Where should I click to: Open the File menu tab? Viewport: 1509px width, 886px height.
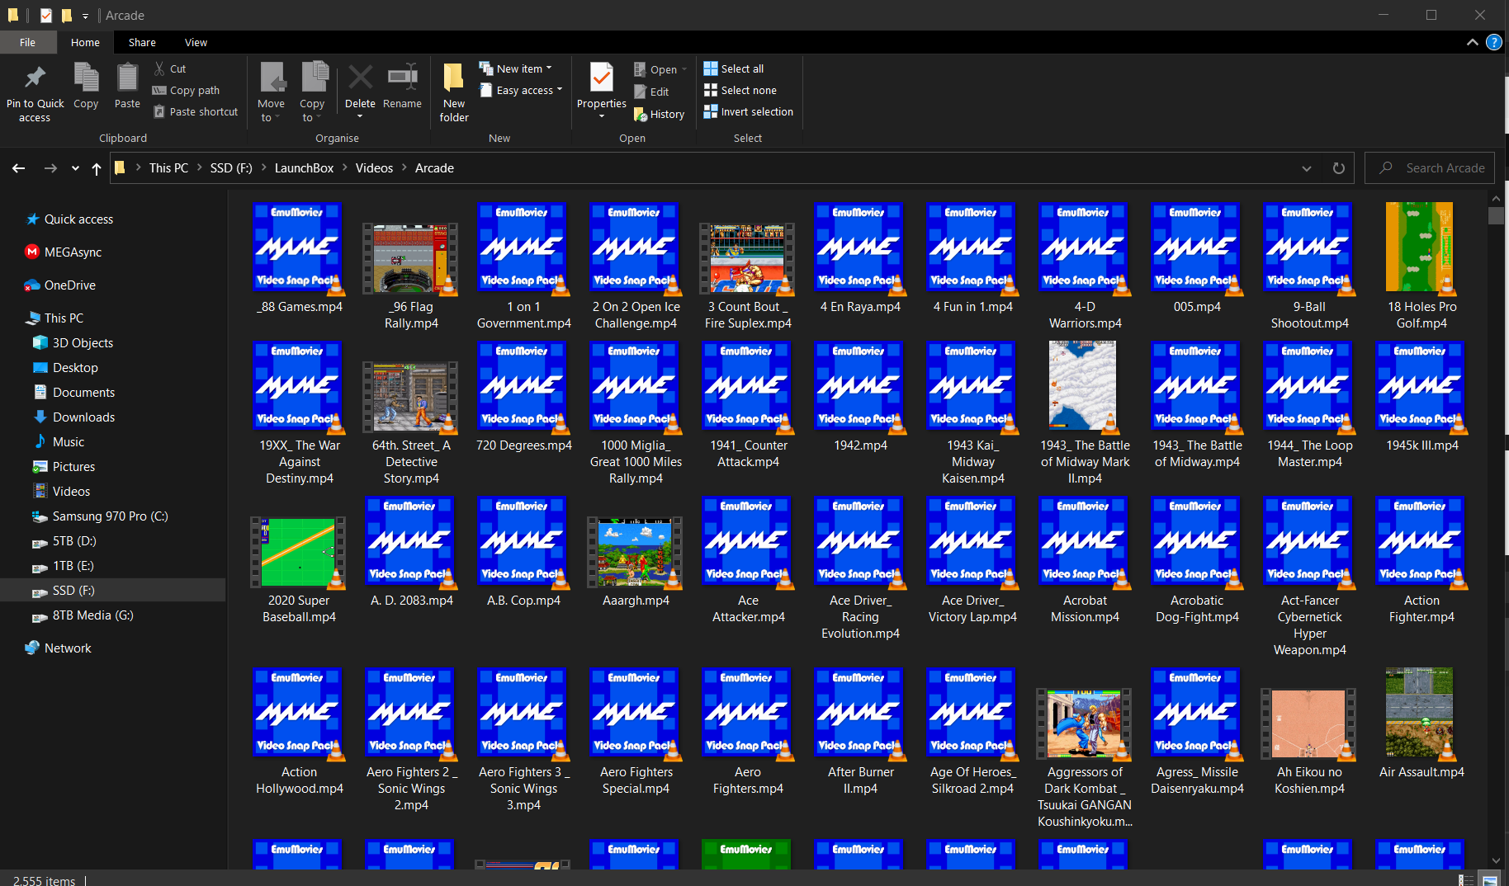point(28,42)
